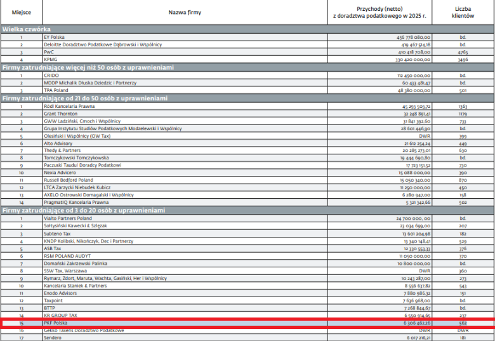Image resolution: width=495 pixels, height=341 pixels.
Task: Click the EY Polska company name cell
Action: click(x=55, y=37)
